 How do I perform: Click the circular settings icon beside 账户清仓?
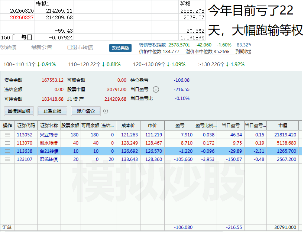pos(106,111)
